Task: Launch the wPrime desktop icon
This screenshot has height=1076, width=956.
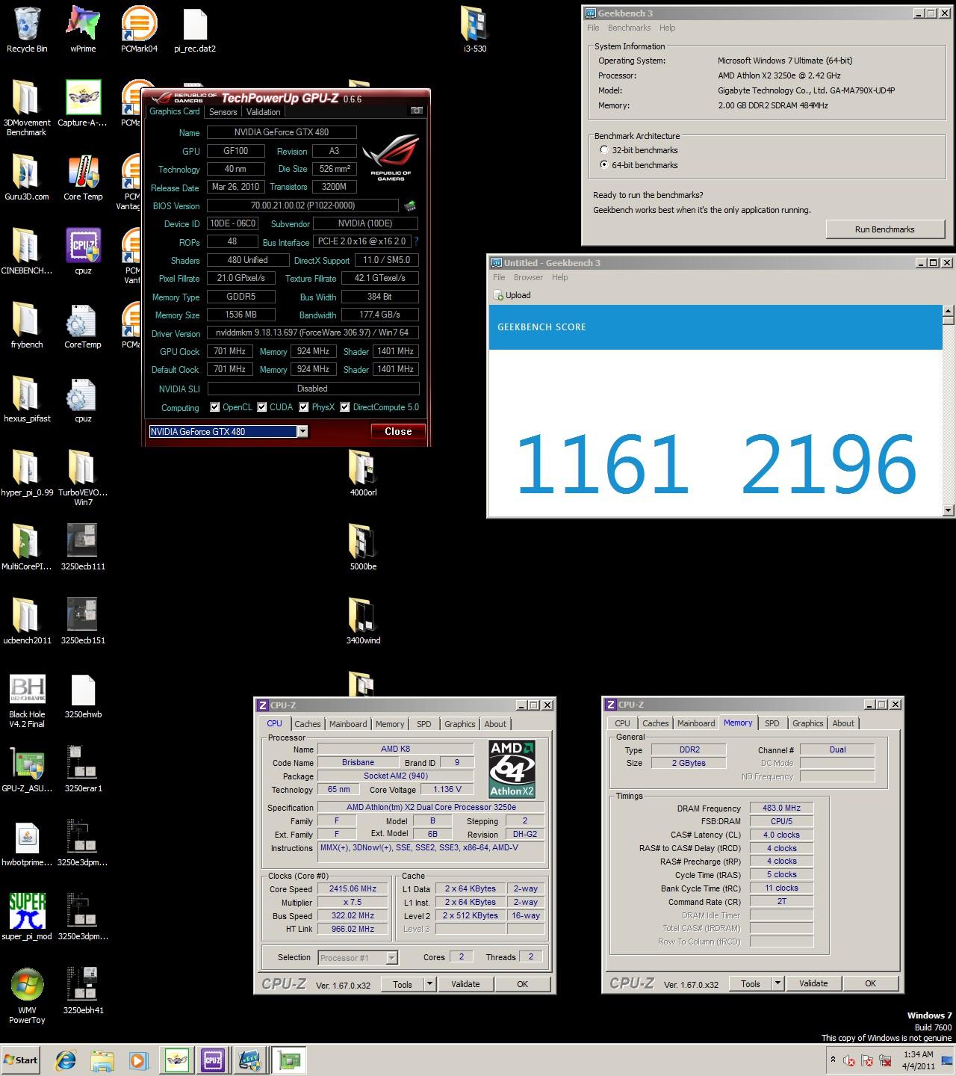Action: [x=83, y=28]
